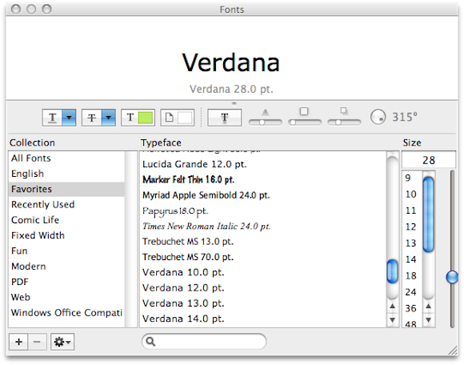Click the Typeface list scrollbar thumb
This screenshot has width=464, height=365.
tap(392, 271)
